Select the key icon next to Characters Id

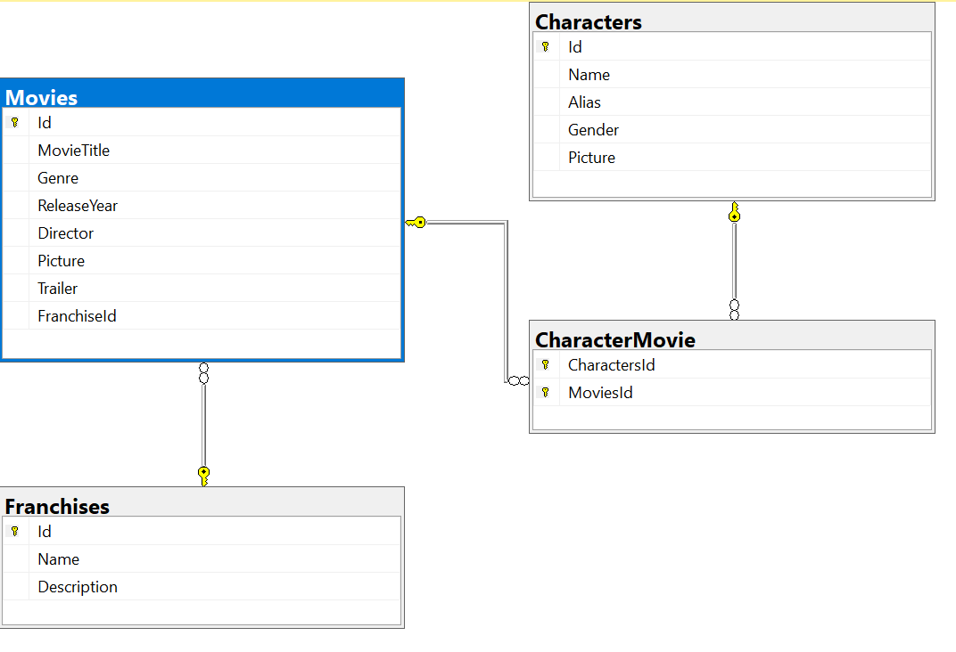[546, 46]
